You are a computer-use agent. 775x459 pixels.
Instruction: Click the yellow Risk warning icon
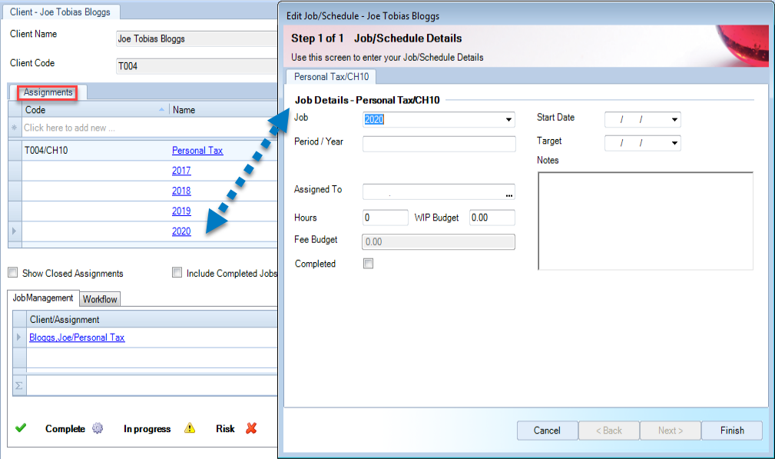coord(190,428)
